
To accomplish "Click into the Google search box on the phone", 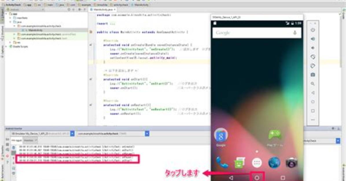I will point(257,33).
